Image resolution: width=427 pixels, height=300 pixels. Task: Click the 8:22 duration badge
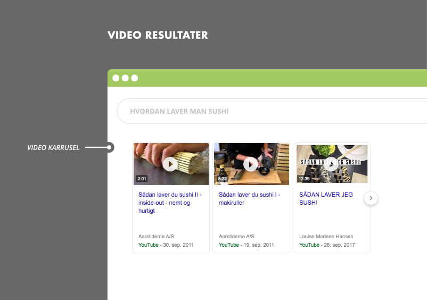coord(222,179)
